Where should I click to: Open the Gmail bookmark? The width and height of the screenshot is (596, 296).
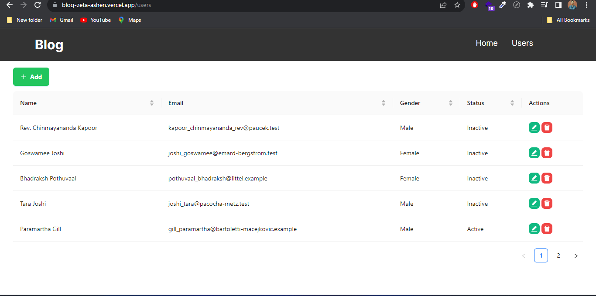[x=62, y=20]
